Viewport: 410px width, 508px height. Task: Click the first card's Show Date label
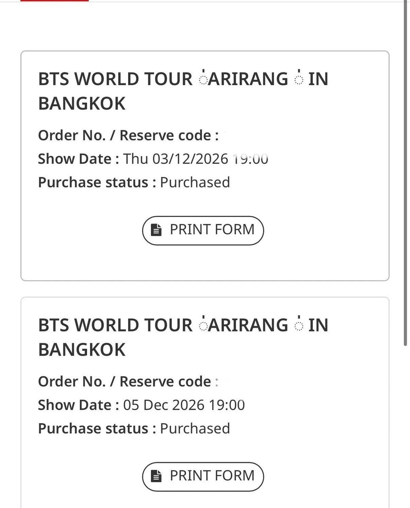click(79, 159)
